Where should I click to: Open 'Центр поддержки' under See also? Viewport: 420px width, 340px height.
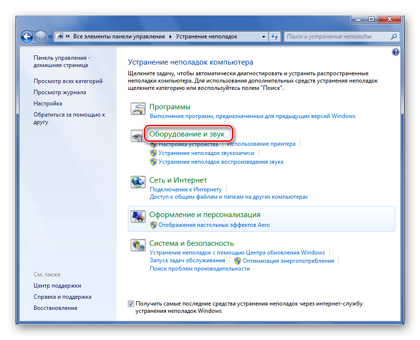pyautogui.click(x=57, y=286)
